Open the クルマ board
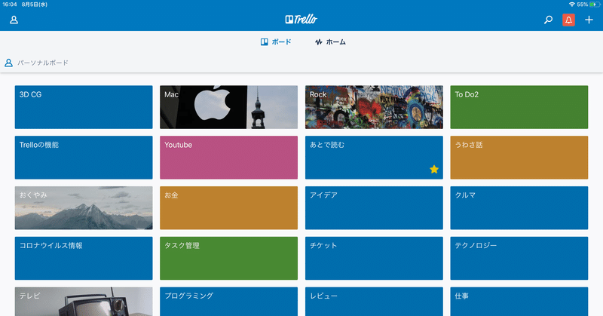Viewport: 603px width, 316px height. coord(519,208)
